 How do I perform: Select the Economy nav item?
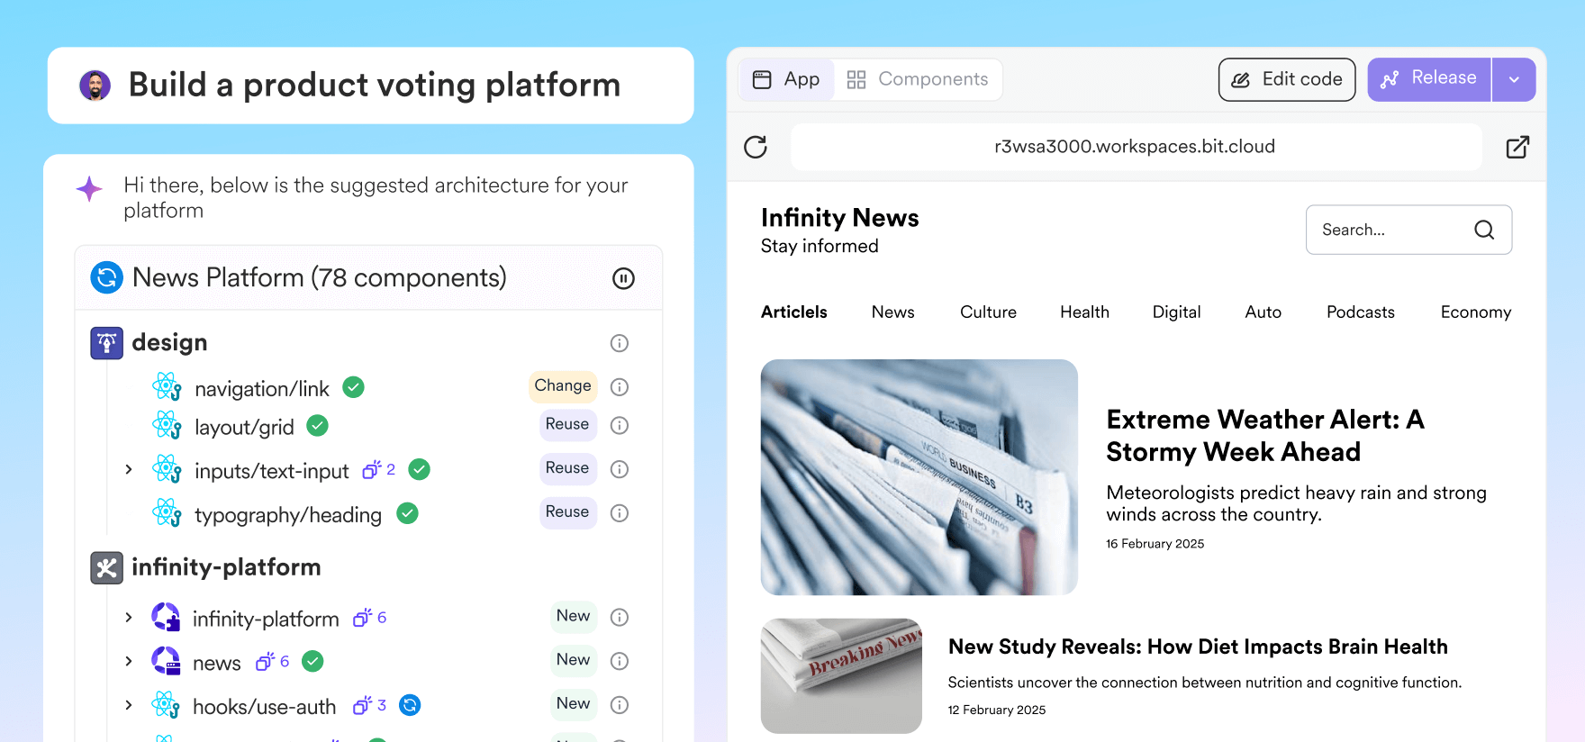click(1475, 312)
